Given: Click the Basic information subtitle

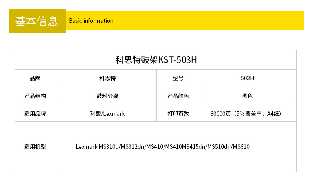Looking at the screenshot, I should point(91,21).
